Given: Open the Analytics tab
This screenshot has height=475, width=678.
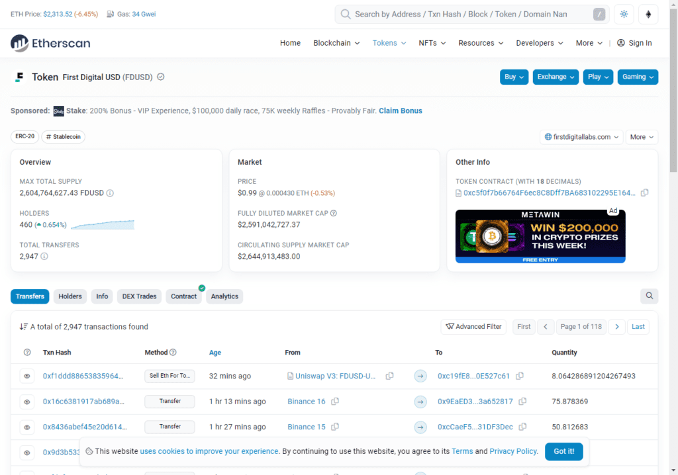Looking at the screenshot, I should coord(224,296).
